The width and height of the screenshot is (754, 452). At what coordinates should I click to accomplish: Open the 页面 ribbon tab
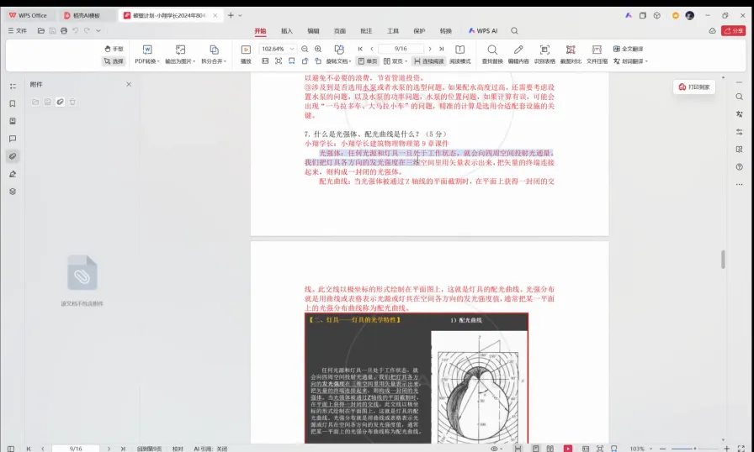339,31
